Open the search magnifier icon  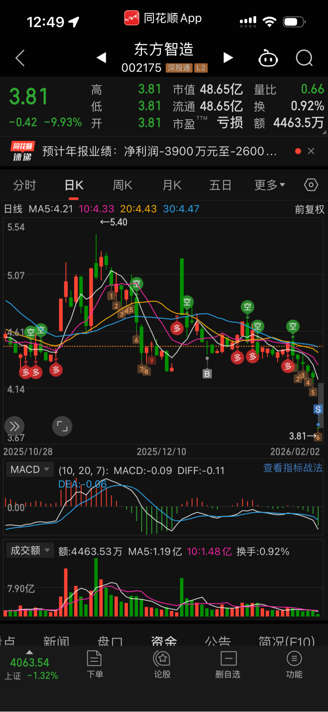pyautogui.click(x=305, y=58)
